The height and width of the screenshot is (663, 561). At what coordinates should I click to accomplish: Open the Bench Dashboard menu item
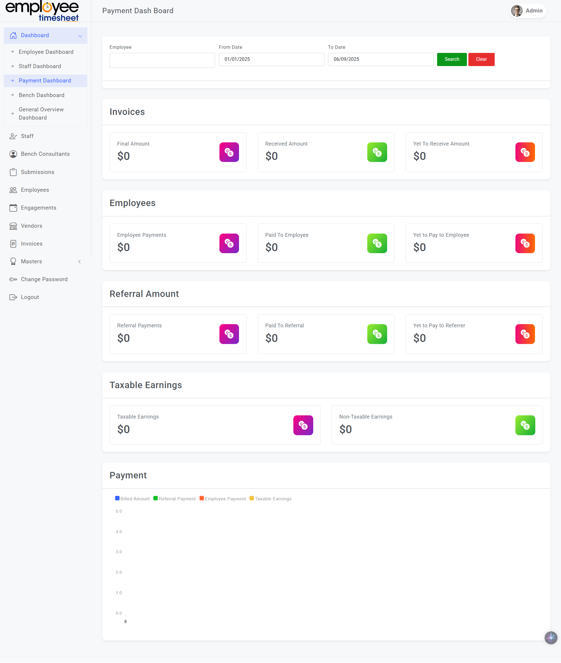pyautogui.click(x=41, y=95)
